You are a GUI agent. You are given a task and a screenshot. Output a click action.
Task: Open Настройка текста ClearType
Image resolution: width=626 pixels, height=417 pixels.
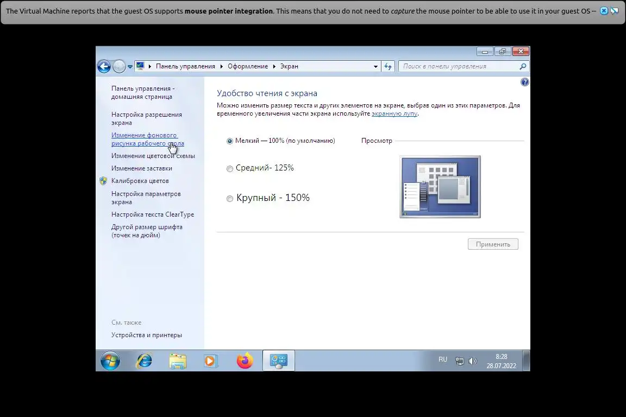pos(153,214)
